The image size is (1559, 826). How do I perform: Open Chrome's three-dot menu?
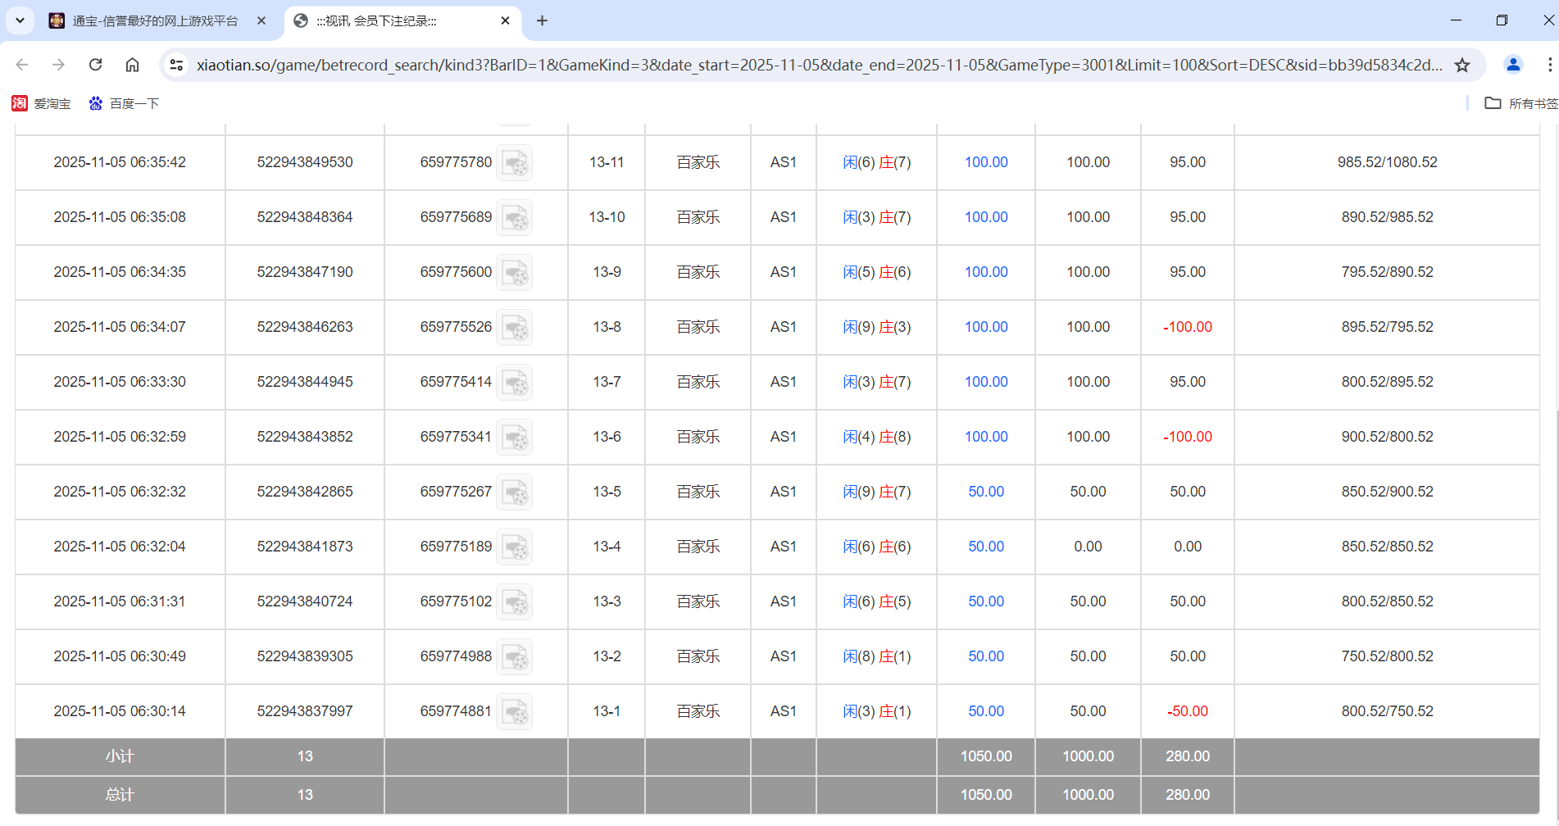tap(1548, 65)
